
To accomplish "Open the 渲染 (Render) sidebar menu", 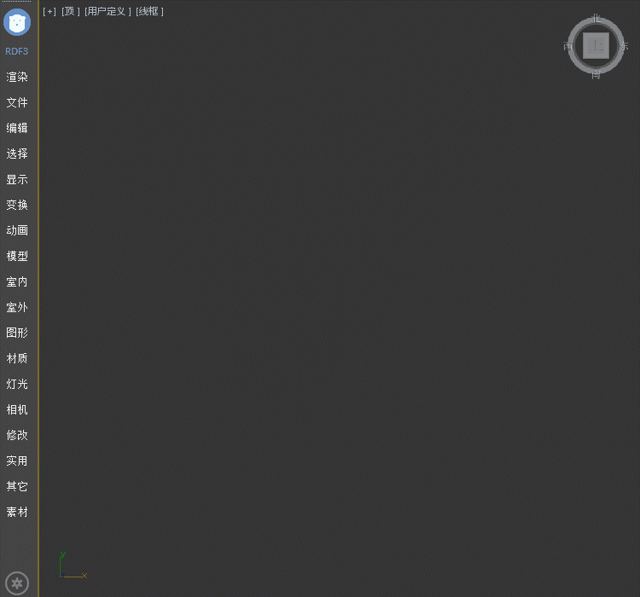I will pos(17,77).
